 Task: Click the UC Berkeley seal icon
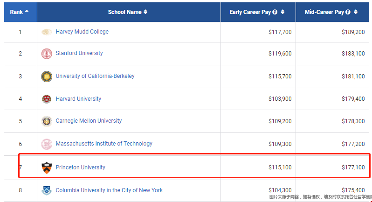pyautogui.click(x=46, y=77)
